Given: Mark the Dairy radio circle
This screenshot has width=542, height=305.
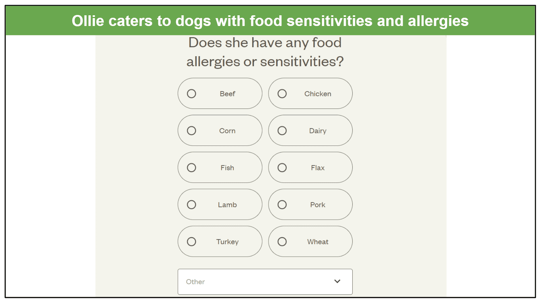Looking at the screenshot, I should coord(282,130).
